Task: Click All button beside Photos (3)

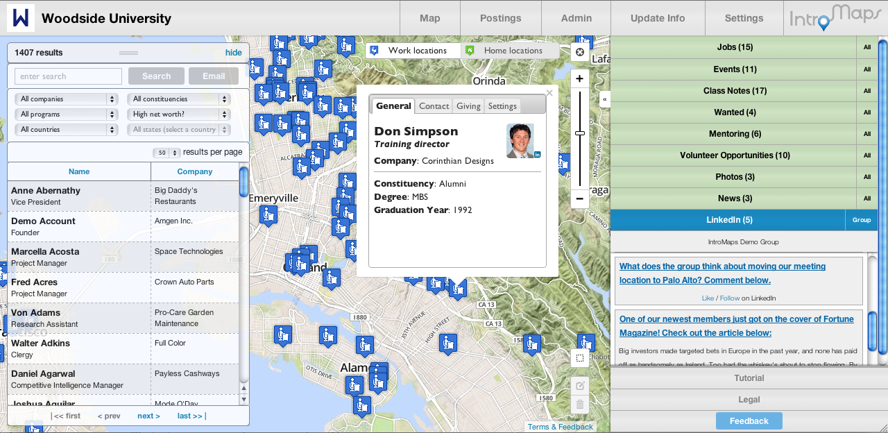Action: coord(867,177)
